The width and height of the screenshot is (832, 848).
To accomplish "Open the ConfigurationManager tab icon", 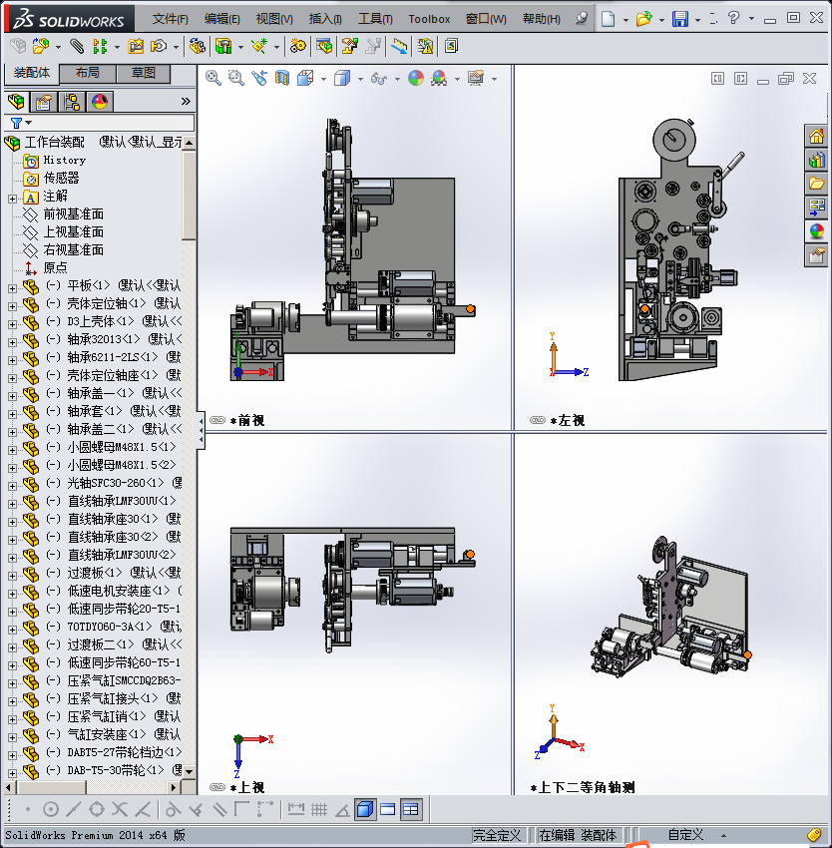I will (72, 101).
